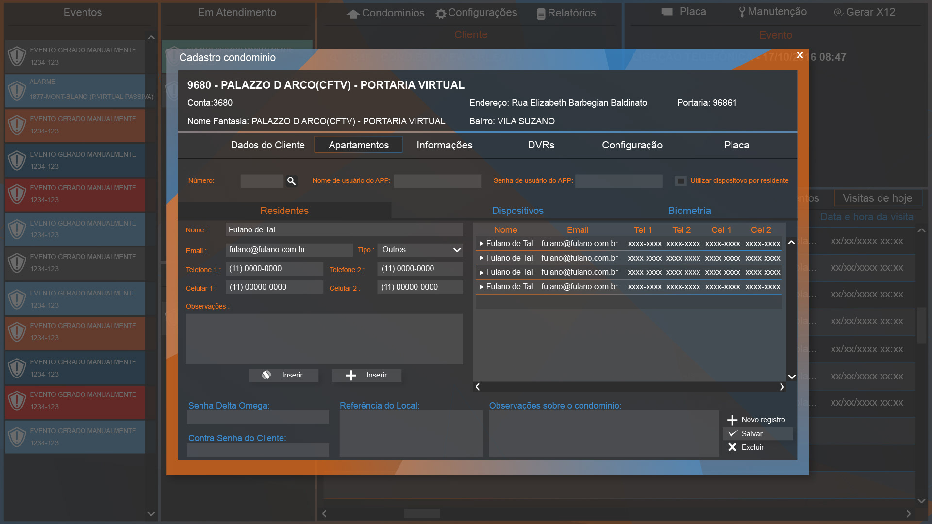
Task: Open the Tipo dropdown showing Outros
Action: pyautogui.click(x=420, y=250)
